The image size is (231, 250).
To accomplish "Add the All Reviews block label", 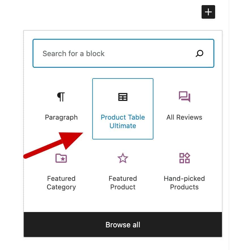I will pos(184,117).
